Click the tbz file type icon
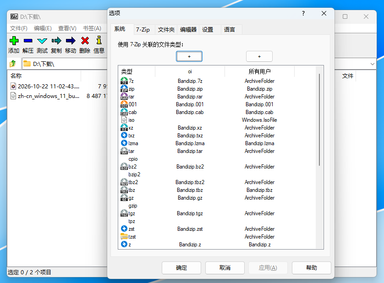This screenshot has width=384, height=283. 124,190
